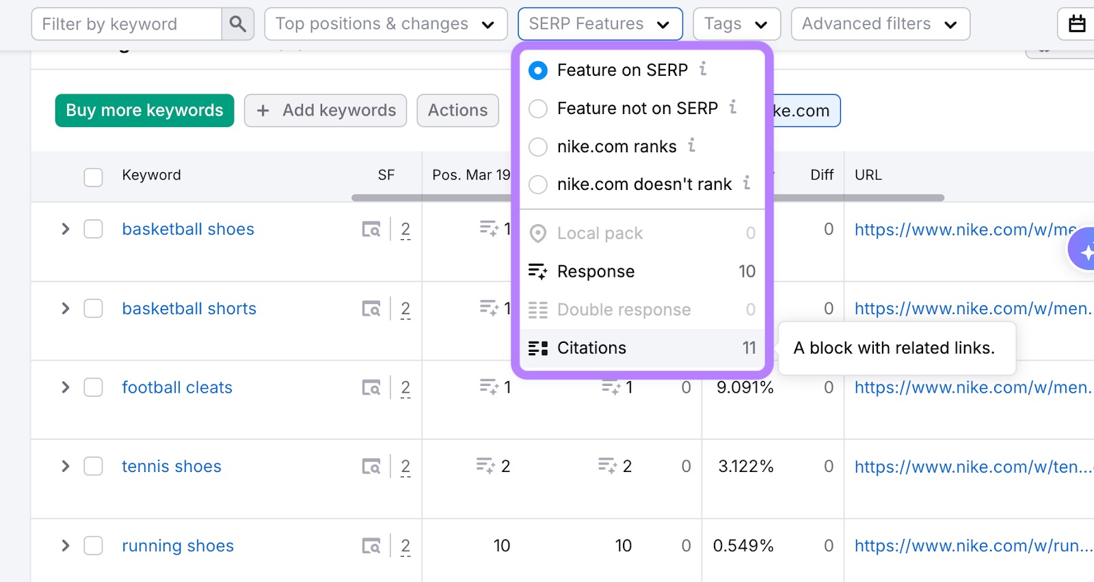
Task: Click the search magnifier icon
Action: tap(237, 24)
